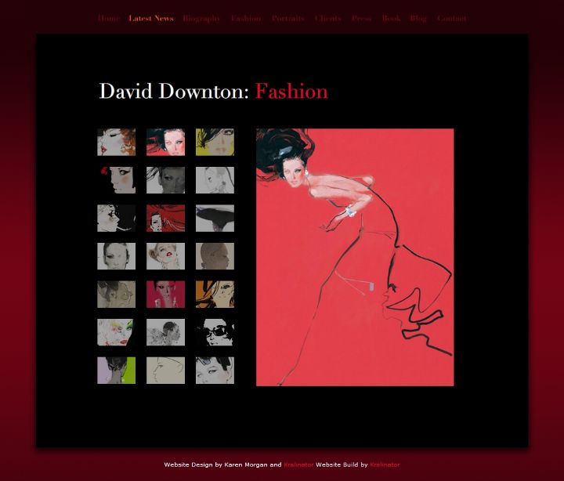Choose back-of-head thumbnail with purple and green
This screenshot has width=564, height=481.
[116, 371]
